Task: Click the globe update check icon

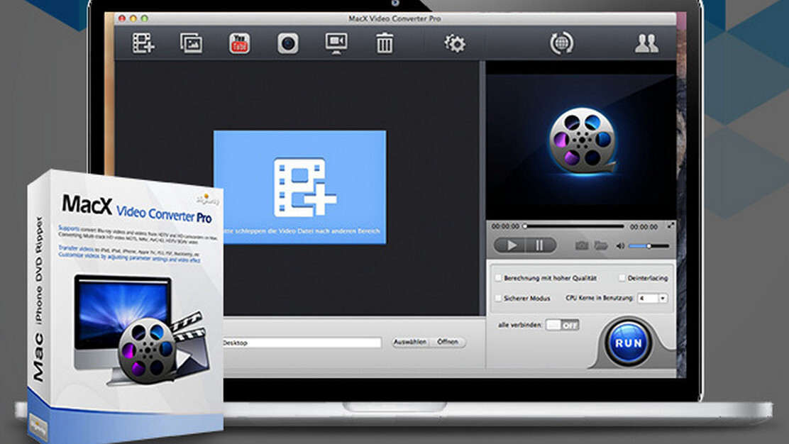Action: click(x=561, y=43)
